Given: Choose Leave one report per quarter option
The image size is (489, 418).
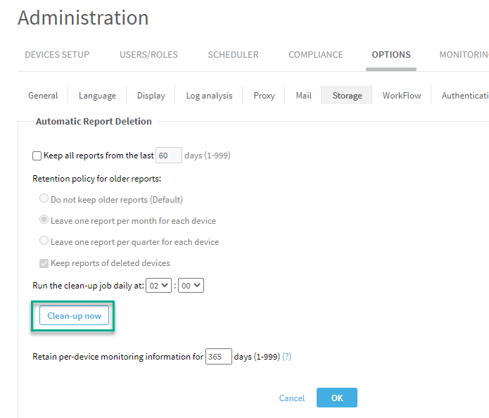Looking at the screenshot, I should click(x=44, y=241).
